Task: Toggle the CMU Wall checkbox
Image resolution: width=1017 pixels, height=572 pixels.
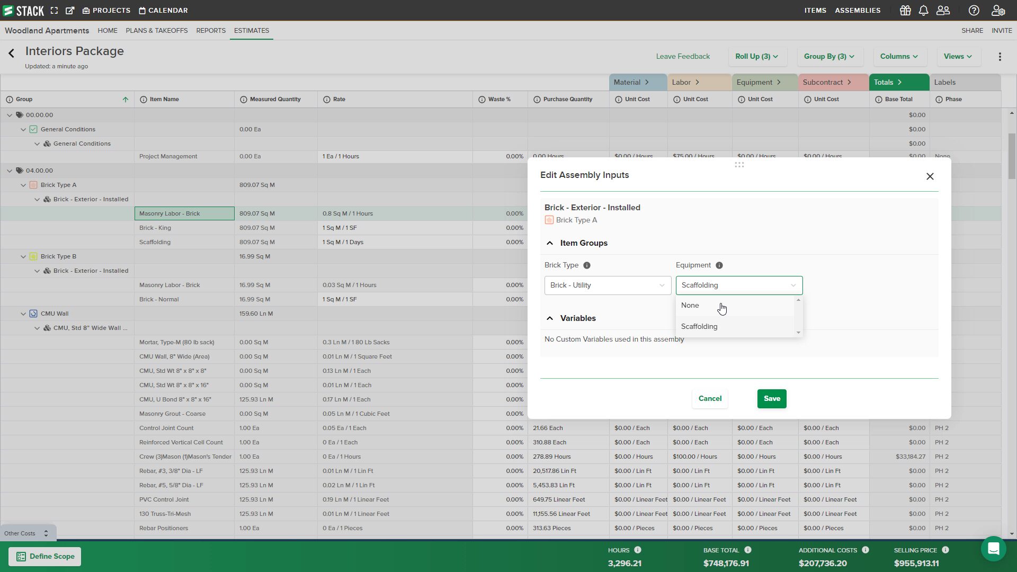Action: coord(33,313)
